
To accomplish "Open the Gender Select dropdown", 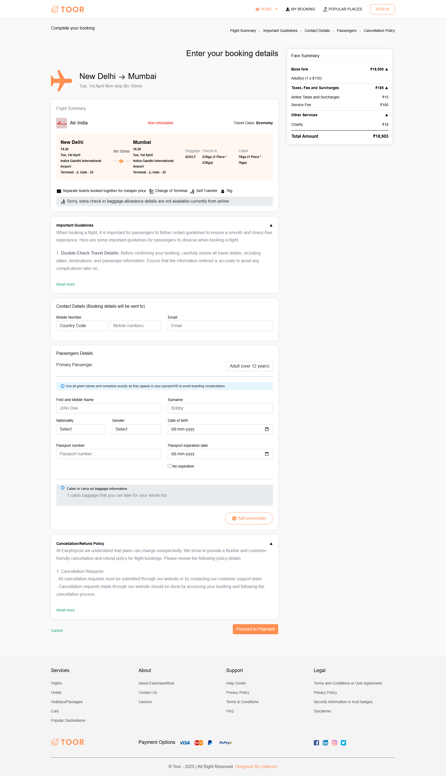I will click(x=137, y=429).
